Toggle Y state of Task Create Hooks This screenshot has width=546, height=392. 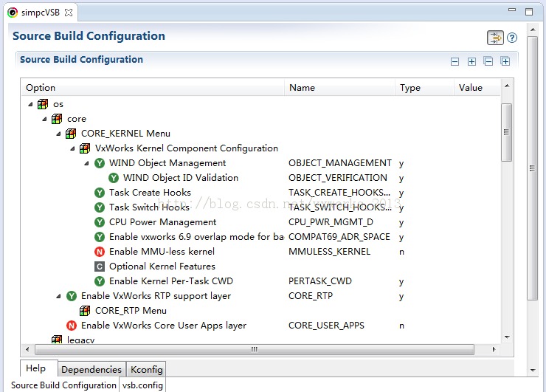[100, 193]
